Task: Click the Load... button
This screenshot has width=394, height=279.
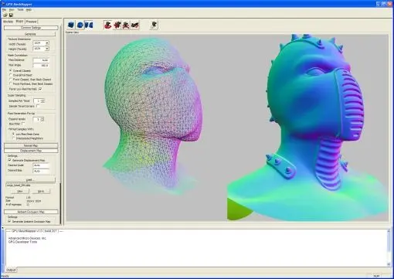Action: pyautogui.click(x=30, y=180)
